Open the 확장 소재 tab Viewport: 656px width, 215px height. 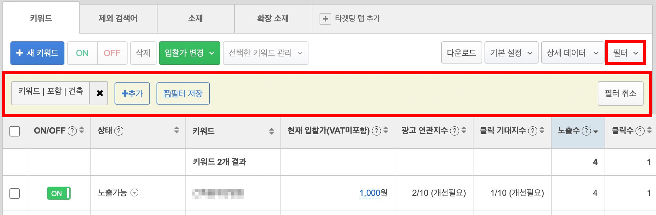click(x=273, y=18)
